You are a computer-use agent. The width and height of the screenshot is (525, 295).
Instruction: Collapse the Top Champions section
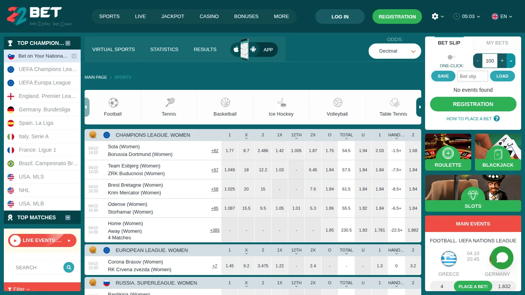(68, 43)
